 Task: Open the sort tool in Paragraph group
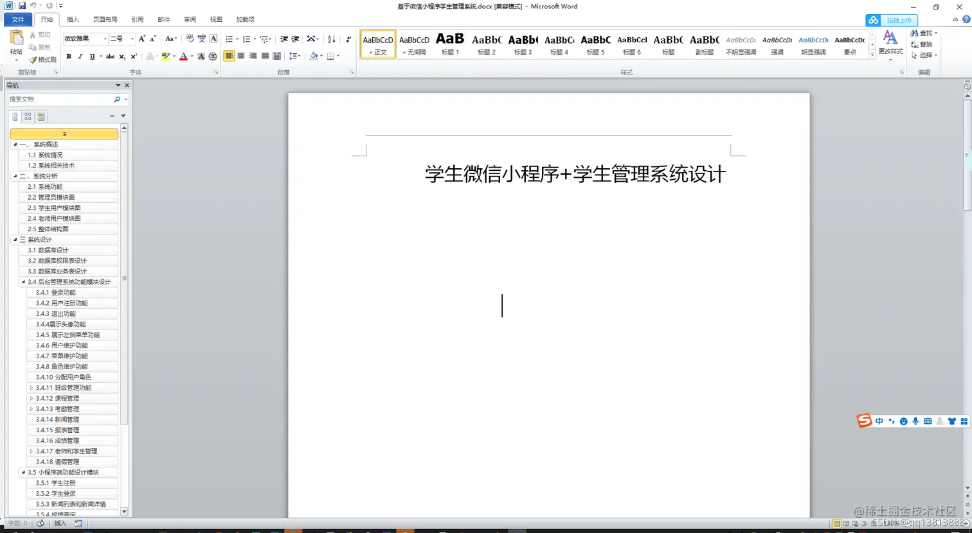pos(332,39)
